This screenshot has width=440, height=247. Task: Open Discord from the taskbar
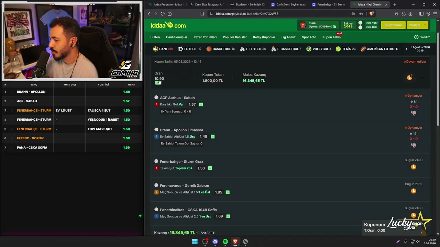215,242
